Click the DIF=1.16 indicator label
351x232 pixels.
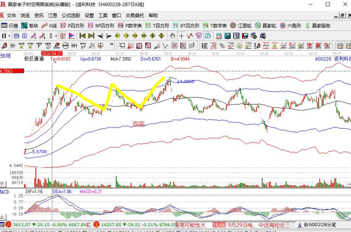pyautogui.click(x=34, y=191)
